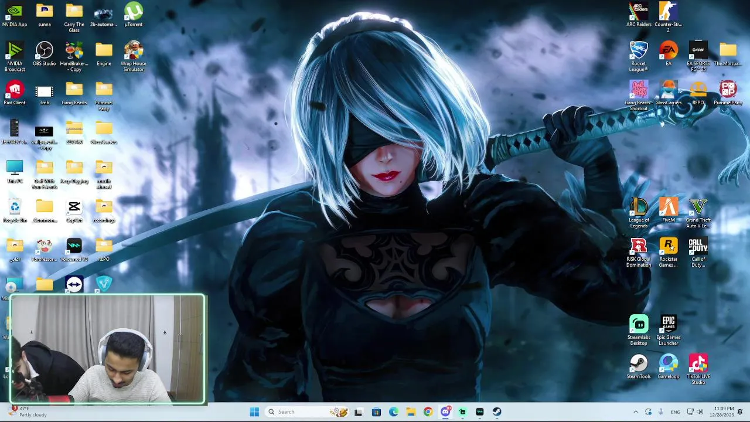The image size is (750, 422).
Task: Open the ENG language switcher
Action: coord(676,411)
